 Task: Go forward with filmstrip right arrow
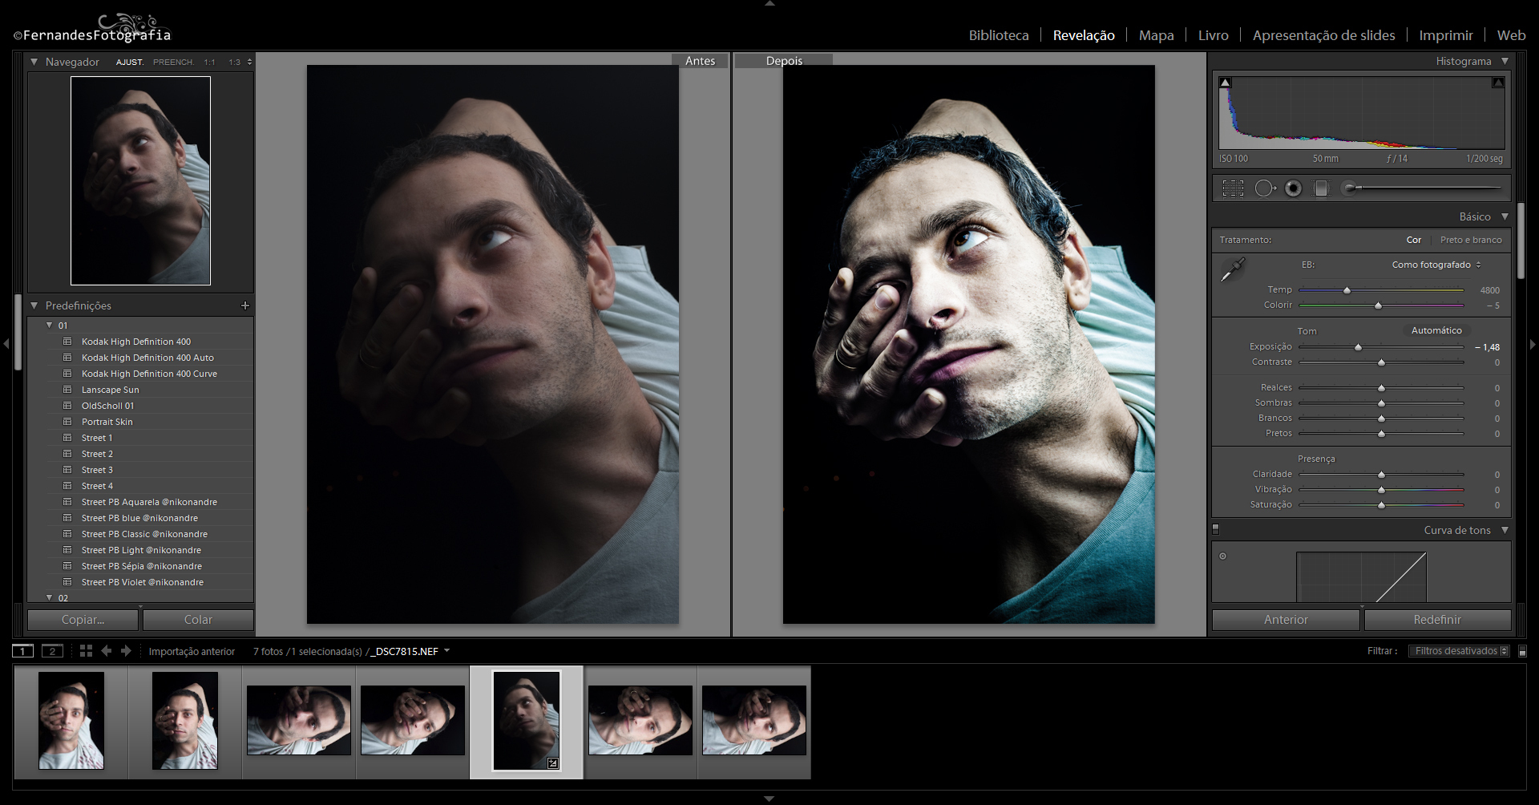(126, 651)
